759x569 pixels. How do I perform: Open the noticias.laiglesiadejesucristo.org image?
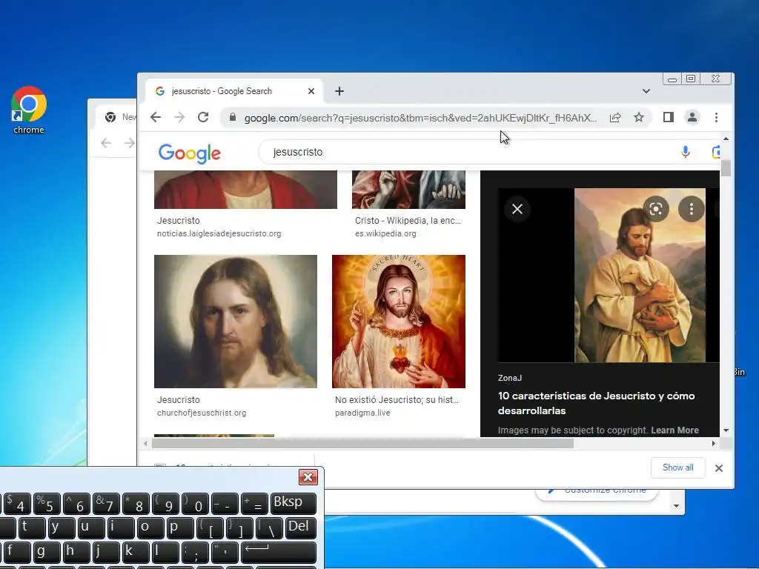pyautogui.click(x=245, y=190)
